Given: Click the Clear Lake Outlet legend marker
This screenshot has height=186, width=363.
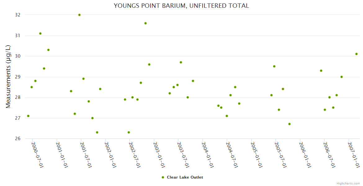Looking at the screenshot, I should click(163, 177).
